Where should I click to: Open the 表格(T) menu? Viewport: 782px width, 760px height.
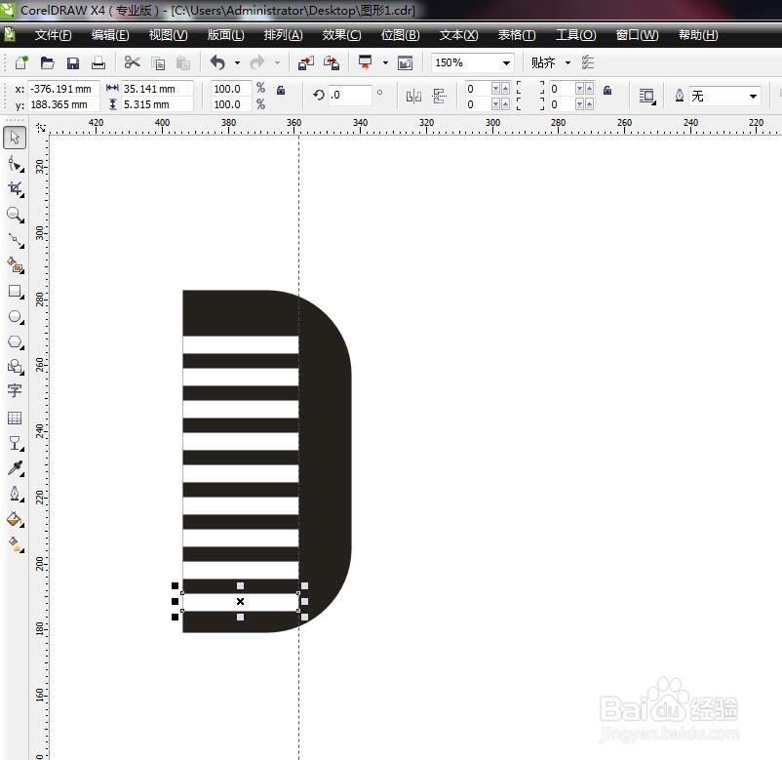tap(517, 35)
